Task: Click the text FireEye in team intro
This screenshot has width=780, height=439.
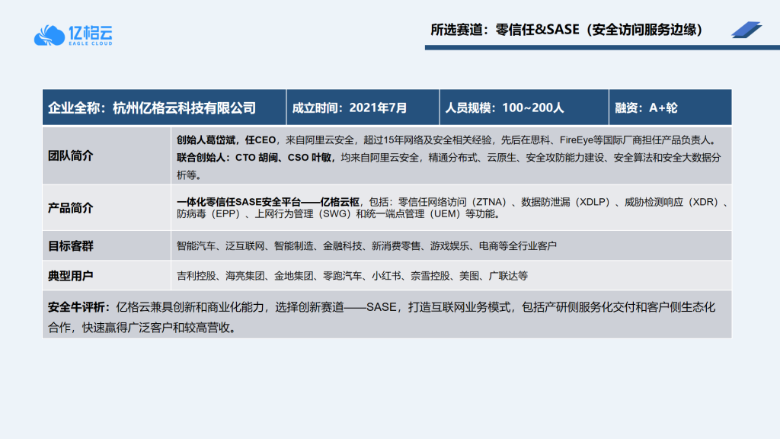Action: tap(577, 140)
